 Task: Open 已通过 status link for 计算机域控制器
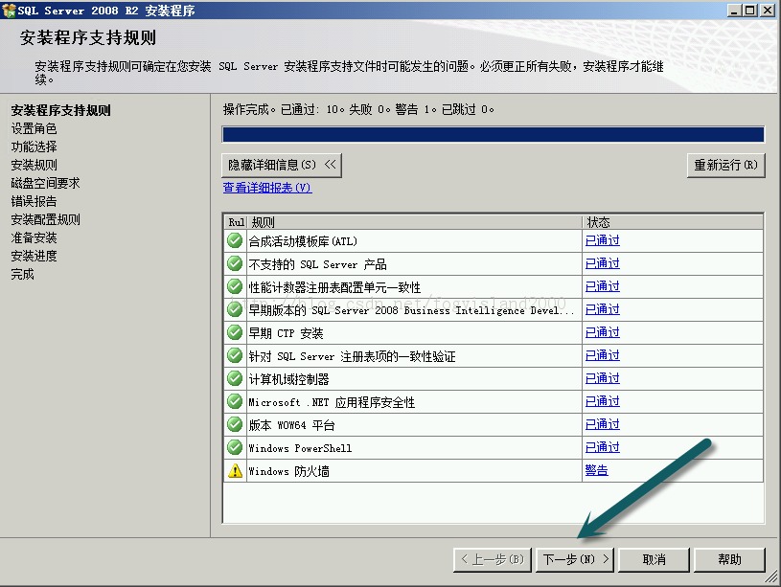coord(602,379)
